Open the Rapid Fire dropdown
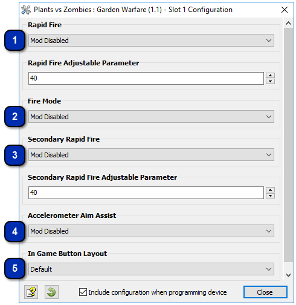Image resolution: width=296 pixels, height=305 pixels. [151, 41]
